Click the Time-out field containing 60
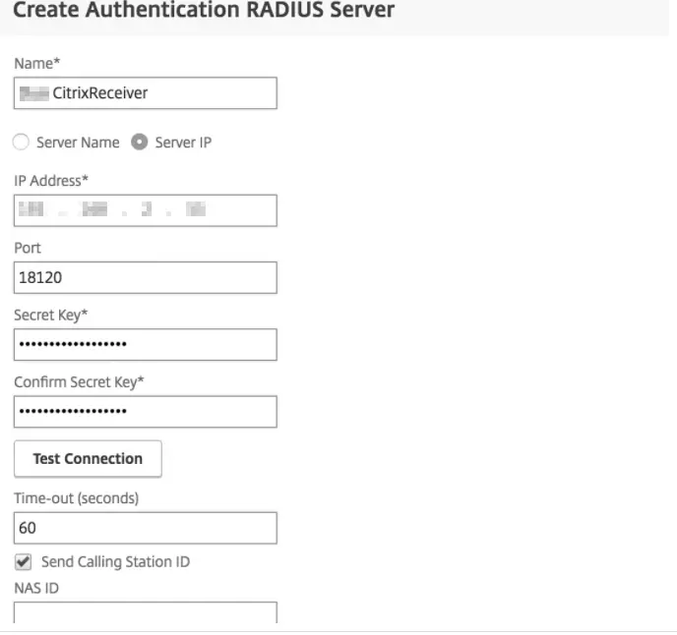 [145, 528]
